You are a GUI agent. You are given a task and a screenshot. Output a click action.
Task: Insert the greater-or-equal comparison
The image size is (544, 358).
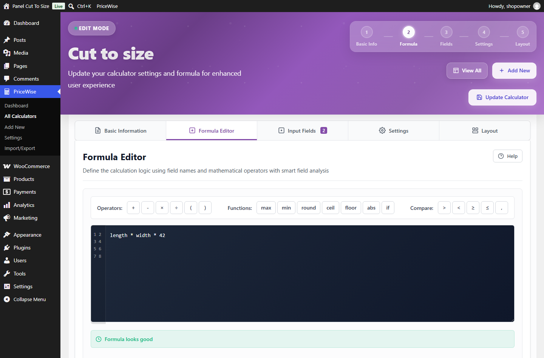pyautogui.click(x=473, y=208)
